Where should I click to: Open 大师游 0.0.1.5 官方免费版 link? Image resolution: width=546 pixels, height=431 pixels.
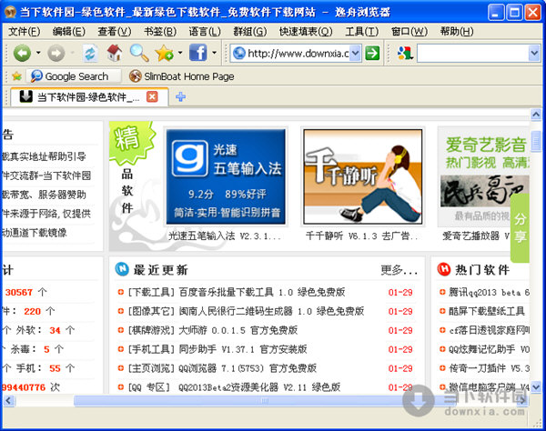pyautogui.click(x=238, y=330)
